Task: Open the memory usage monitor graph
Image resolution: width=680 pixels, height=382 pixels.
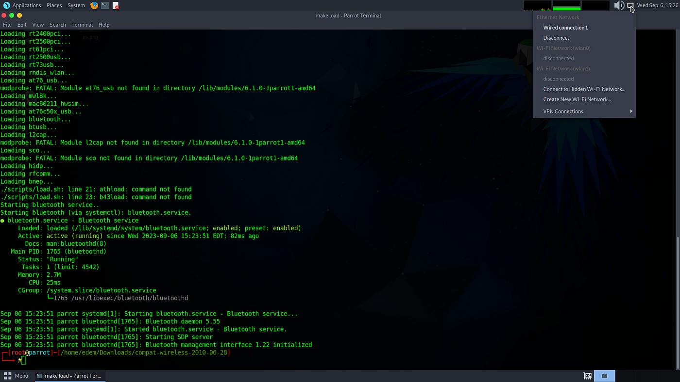Action: [x=566, y=5]
